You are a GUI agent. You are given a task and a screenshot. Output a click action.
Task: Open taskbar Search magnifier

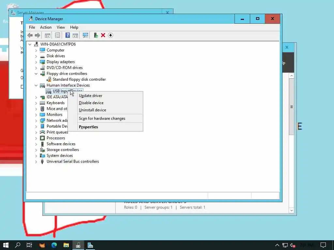click(18, 245)
